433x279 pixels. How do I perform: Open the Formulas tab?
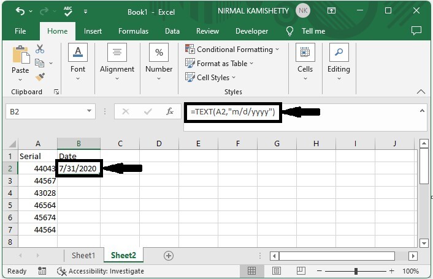pos(133,31)
